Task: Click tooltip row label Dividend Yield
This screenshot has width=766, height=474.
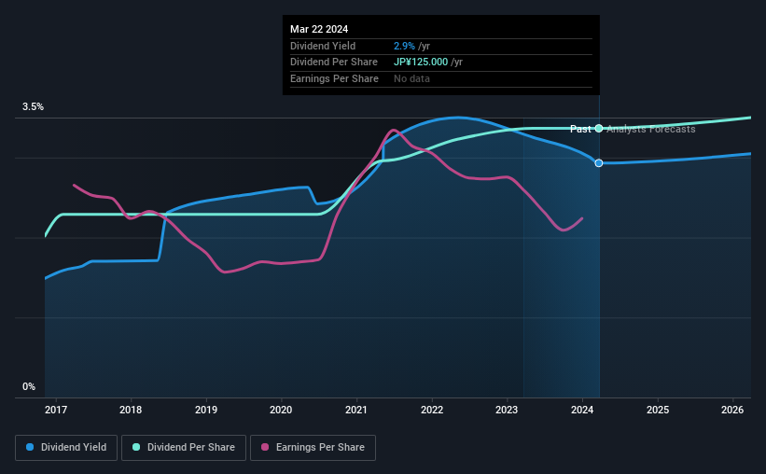Action: pyautogui.click(x=323, y=46)
